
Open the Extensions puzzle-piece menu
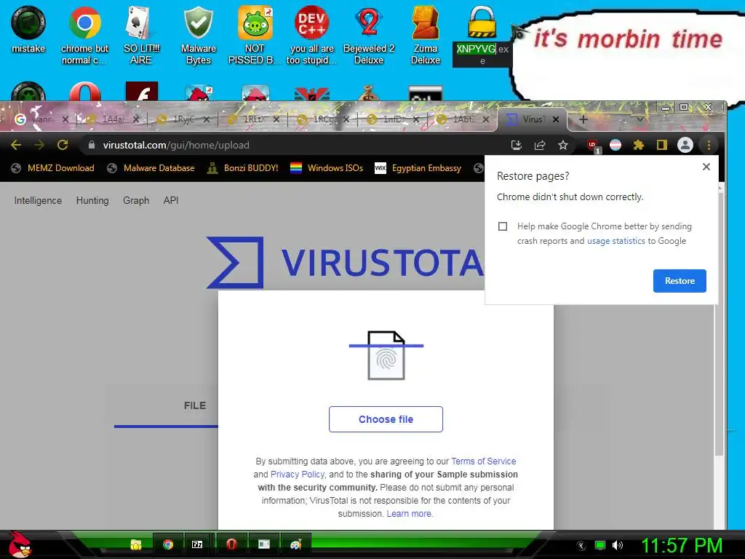[639, 145]
